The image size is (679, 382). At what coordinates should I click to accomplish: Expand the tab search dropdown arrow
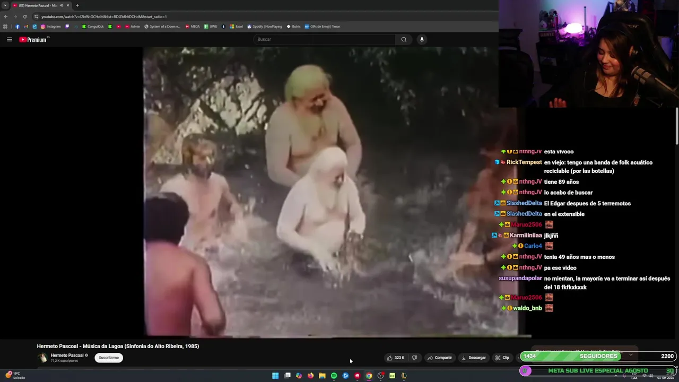(5, 5)
